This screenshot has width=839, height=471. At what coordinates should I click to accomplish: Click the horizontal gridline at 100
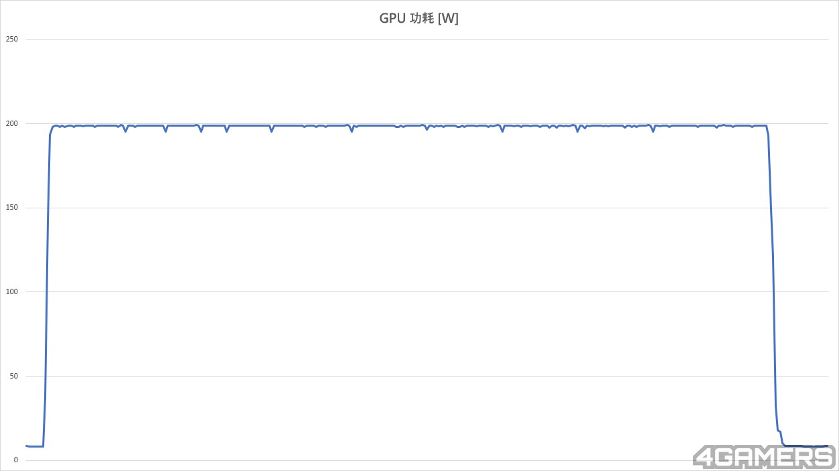click(431, 291)
